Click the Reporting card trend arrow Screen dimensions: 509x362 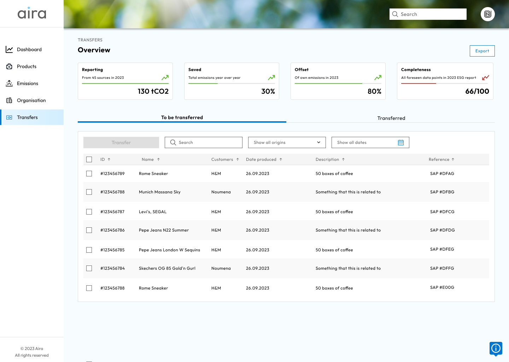[165, 77]
